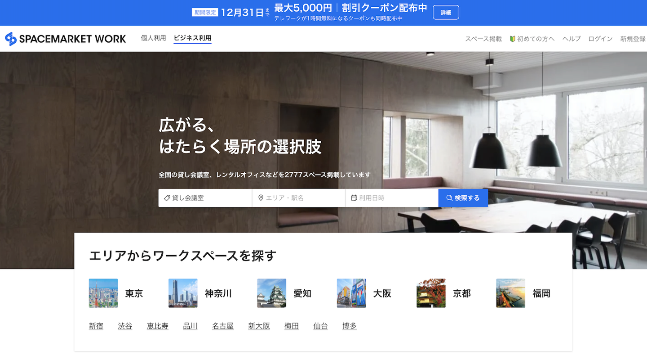Open the 恵比寿 station link
Screen dimensions: 647x364
(158, 326)
